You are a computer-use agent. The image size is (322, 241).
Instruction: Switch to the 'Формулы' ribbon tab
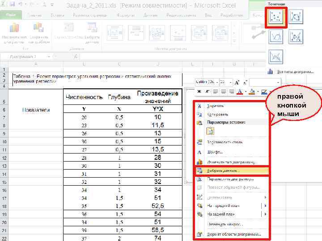126,15
